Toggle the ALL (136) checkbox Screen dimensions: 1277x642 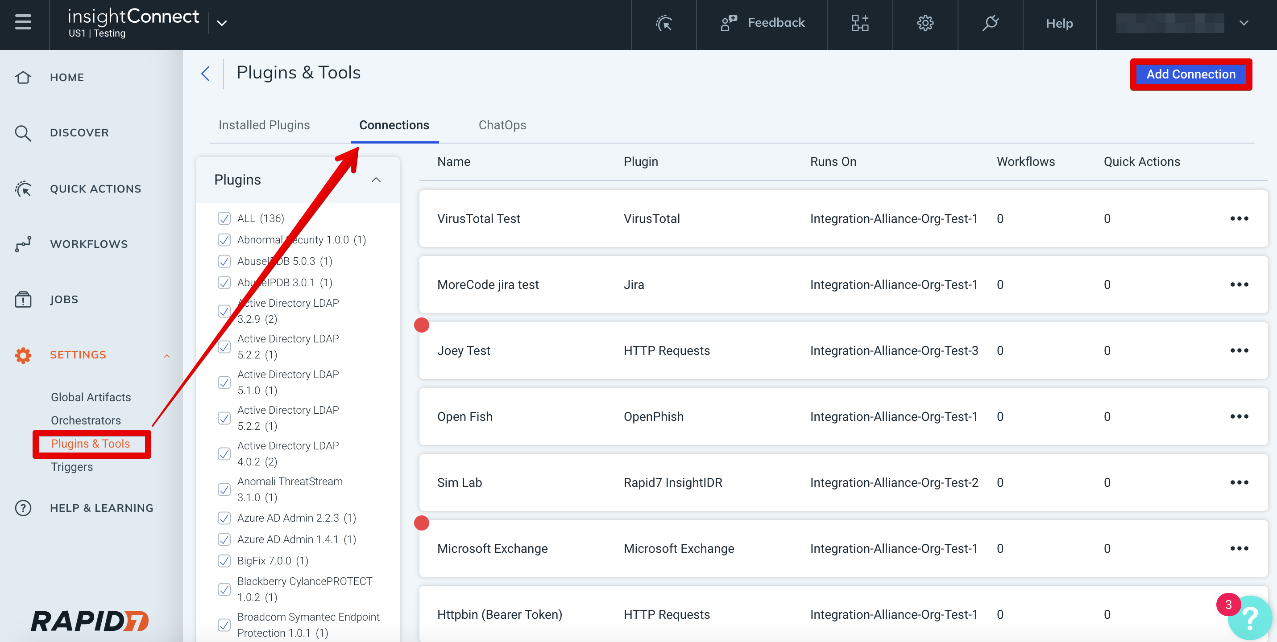click(x=224, y=218)
